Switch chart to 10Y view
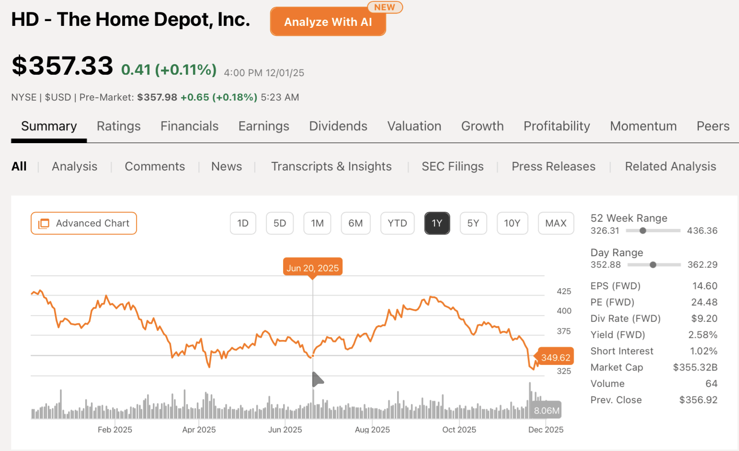The image size is (739, 451). click(512, 223)
